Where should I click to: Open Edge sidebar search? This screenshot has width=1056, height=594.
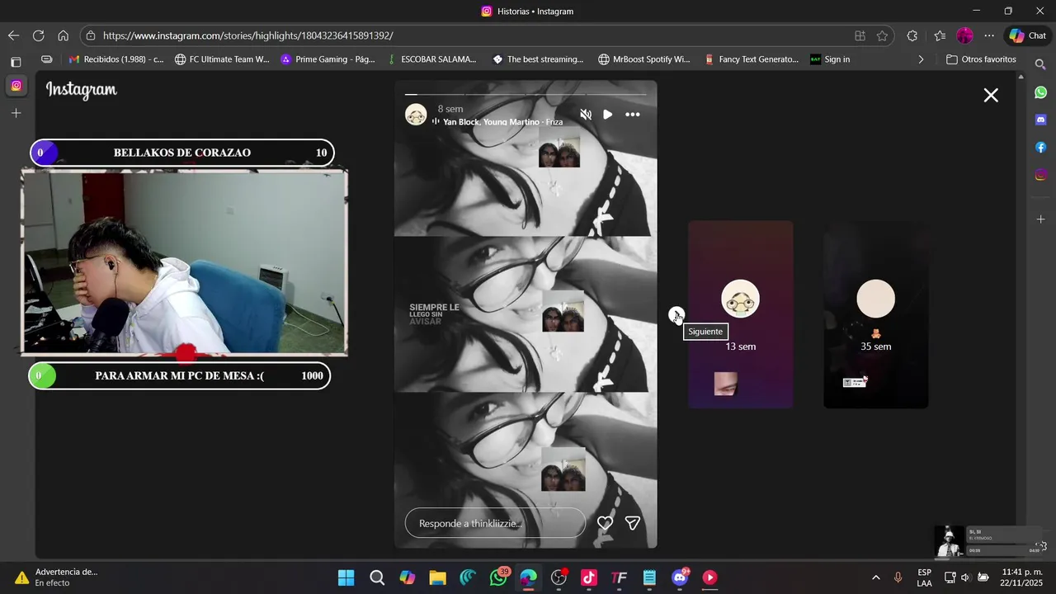click(1040, 64)
